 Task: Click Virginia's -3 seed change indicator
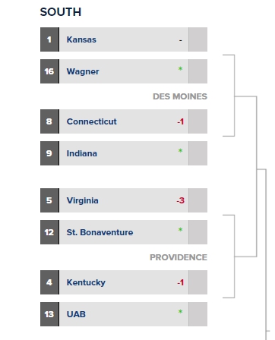(x=180, y=200)
